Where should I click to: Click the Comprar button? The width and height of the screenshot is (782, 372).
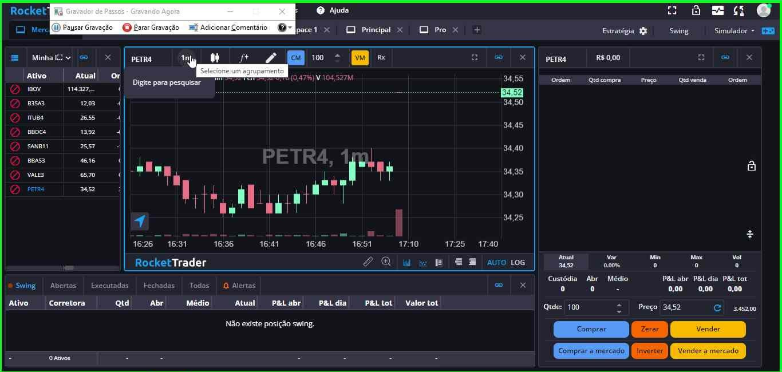pos(591,329)
